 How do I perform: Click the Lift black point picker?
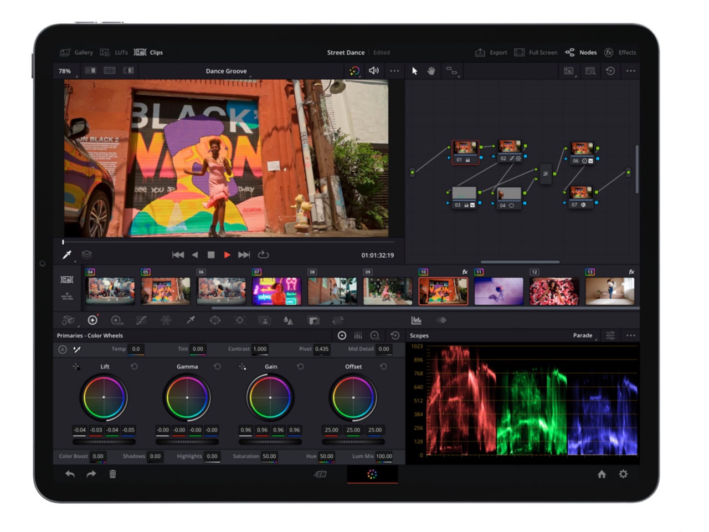click(x=76, y=366)
